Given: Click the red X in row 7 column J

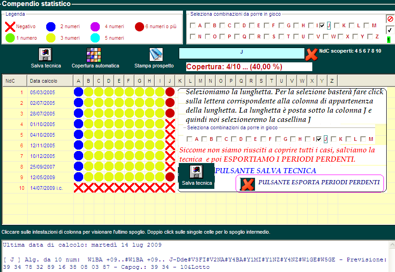Looking at the screenshot, I should click(170, 156).
